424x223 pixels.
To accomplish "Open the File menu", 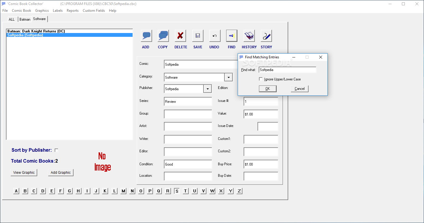I will 5,11.
